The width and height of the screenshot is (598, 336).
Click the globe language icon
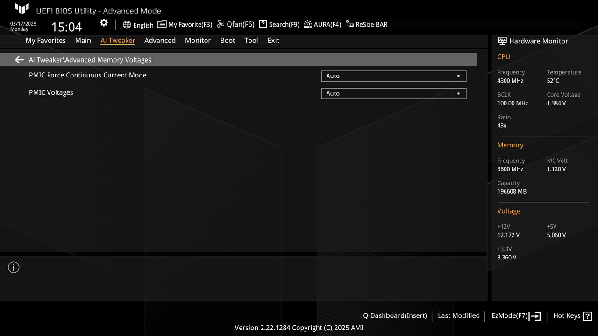point(127,25)
